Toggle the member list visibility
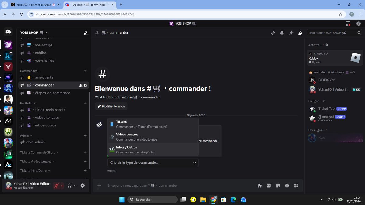Screen dimensions: 365x205 (x=300, y=32)
